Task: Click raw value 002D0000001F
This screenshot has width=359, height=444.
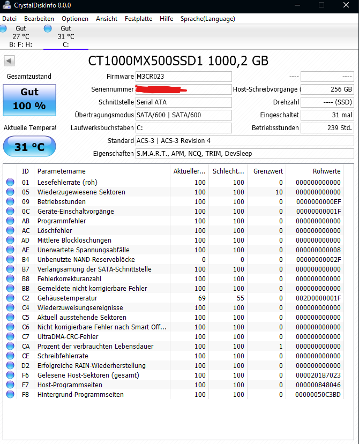Action: click(318, 298)
